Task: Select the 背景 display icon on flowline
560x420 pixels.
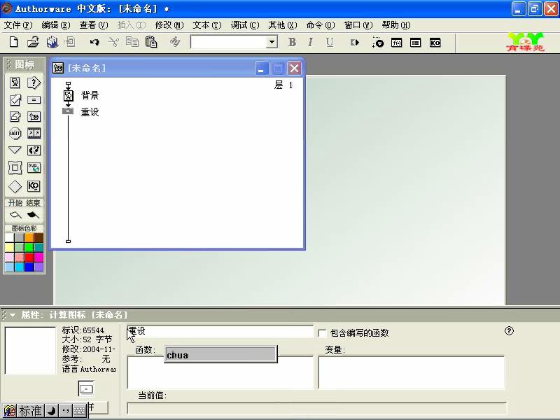Action: click(x=68, y=95)
